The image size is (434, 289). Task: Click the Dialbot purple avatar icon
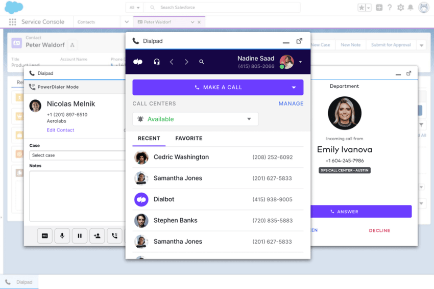coord(141,199)
